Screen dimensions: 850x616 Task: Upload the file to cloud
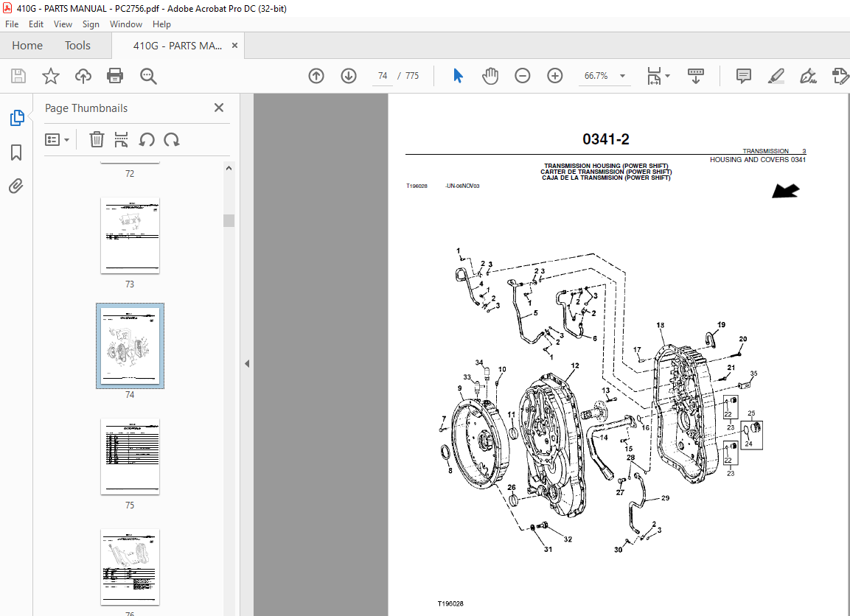click(83, 76)
